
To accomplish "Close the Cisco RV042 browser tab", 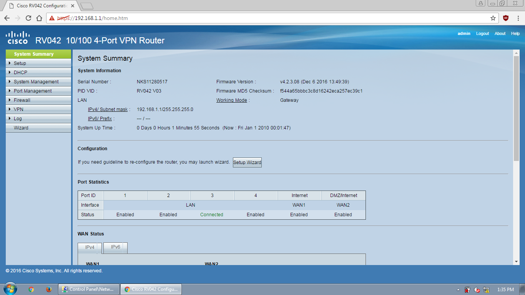I will coord(73,6).
